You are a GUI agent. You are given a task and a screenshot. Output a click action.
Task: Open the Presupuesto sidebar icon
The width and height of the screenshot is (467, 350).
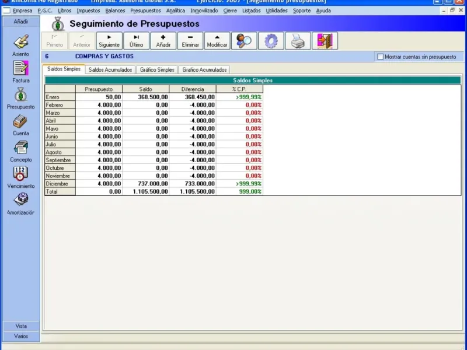[21, 94]
